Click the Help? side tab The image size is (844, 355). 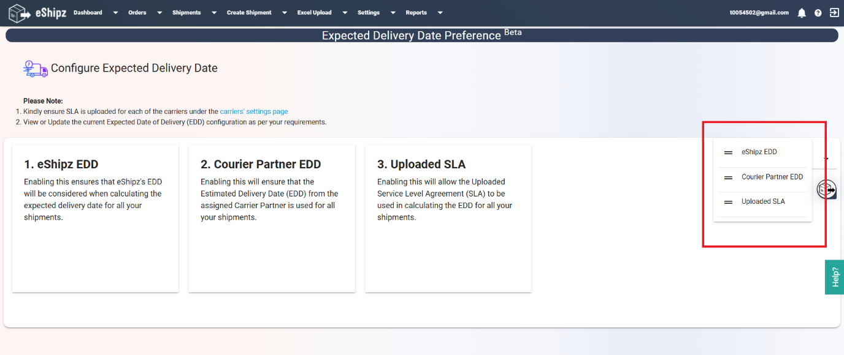coord(835,277)
